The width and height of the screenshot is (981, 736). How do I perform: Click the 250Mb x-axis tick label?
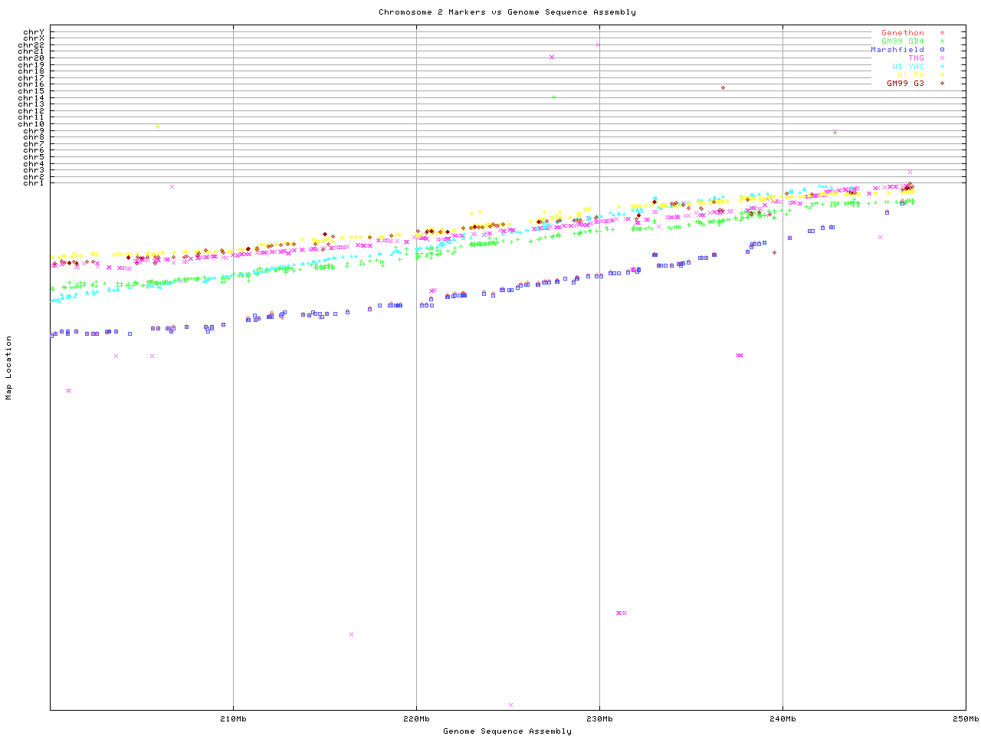965,719
